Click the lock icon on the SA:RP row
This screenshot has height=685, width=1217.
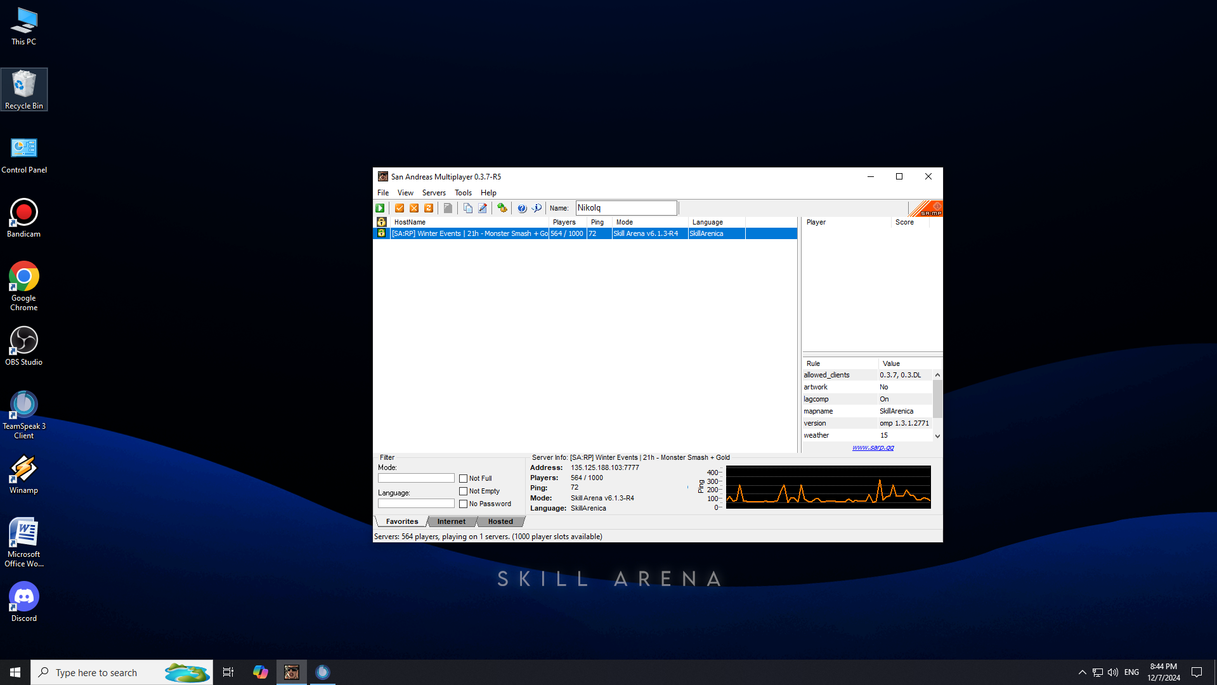click(381, 233)
